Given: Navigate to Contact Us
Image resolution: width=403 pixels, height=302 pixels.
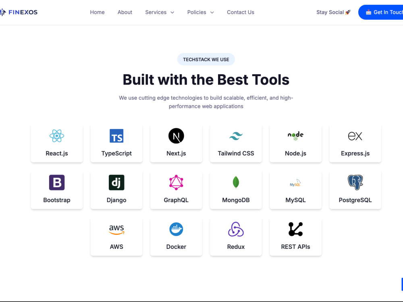Looking at the screenshot, I should (241, 12).
